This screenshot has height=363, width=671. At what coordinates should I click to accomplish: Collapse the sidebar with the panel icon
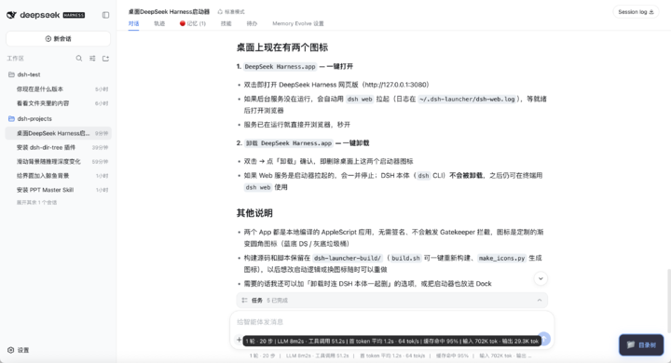105,15
